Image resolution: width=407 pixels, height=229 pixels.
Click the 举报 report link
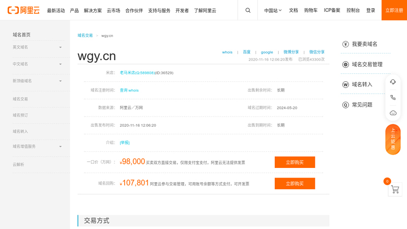[125, 142]
